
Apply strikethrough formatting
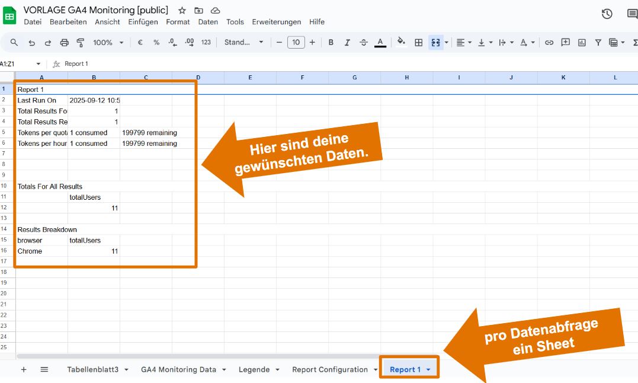tap(364, 42)
